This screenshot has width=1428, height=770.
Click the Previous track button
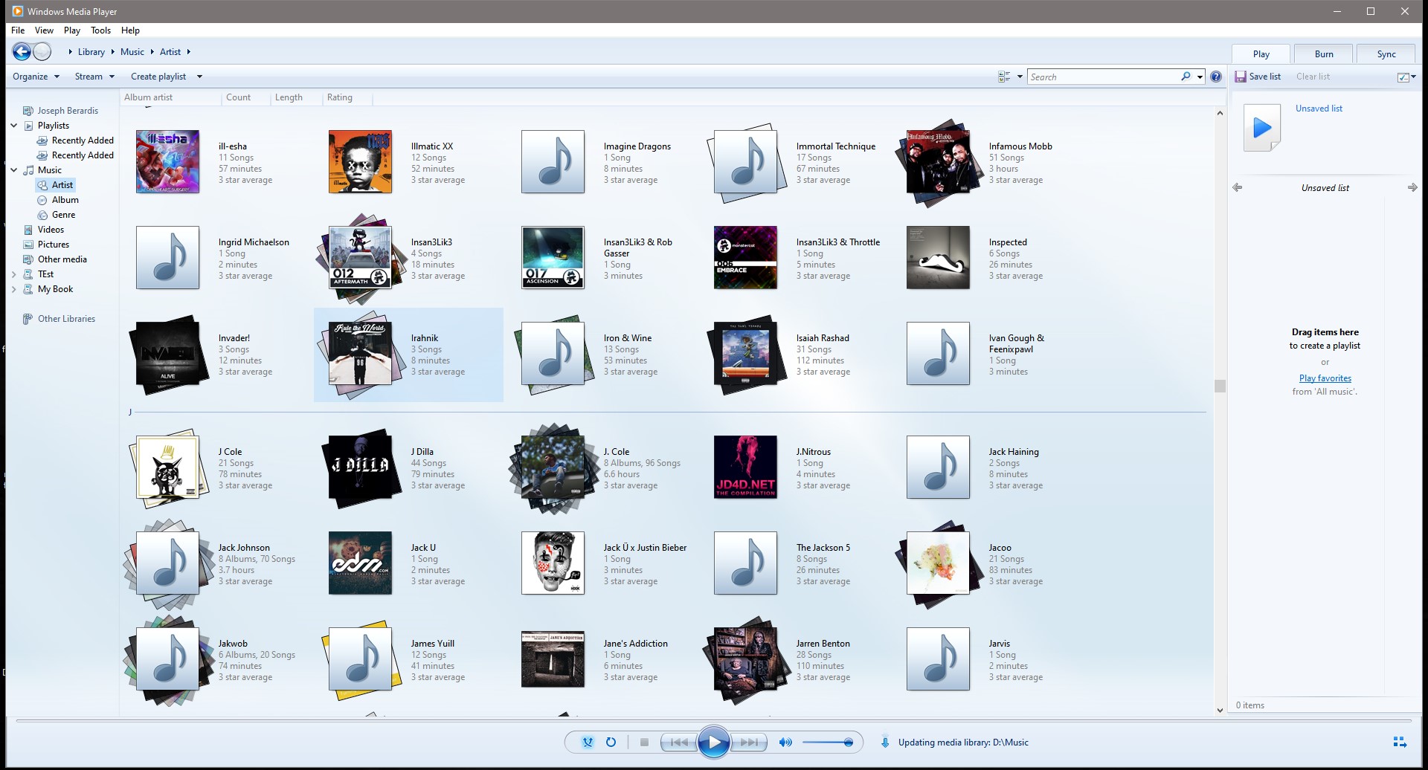678,742
